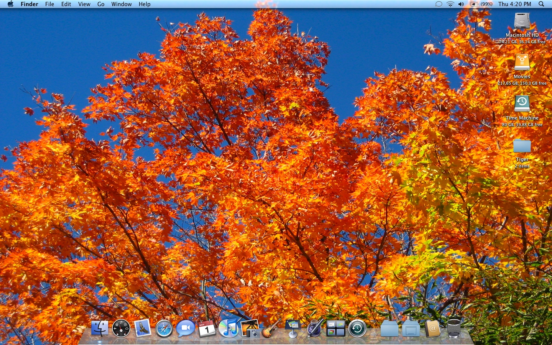Open the Help menu
Viewport: 552px width, 345px height.
(x=145, y=4)
